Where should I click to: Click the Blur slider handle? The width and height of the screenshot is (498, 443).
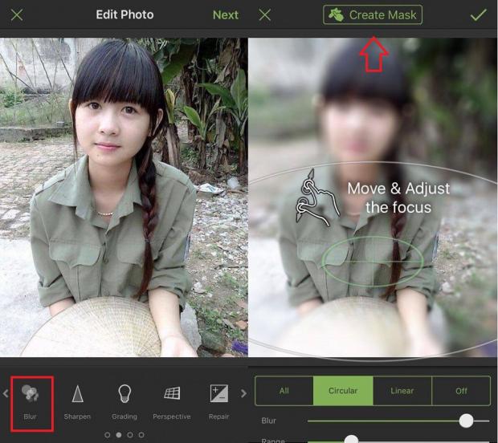[466, 421]
